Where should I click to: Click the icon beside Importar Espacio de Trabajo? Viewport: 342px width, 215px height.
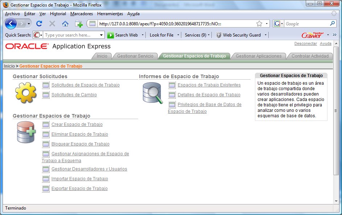(x=46, y=179)
